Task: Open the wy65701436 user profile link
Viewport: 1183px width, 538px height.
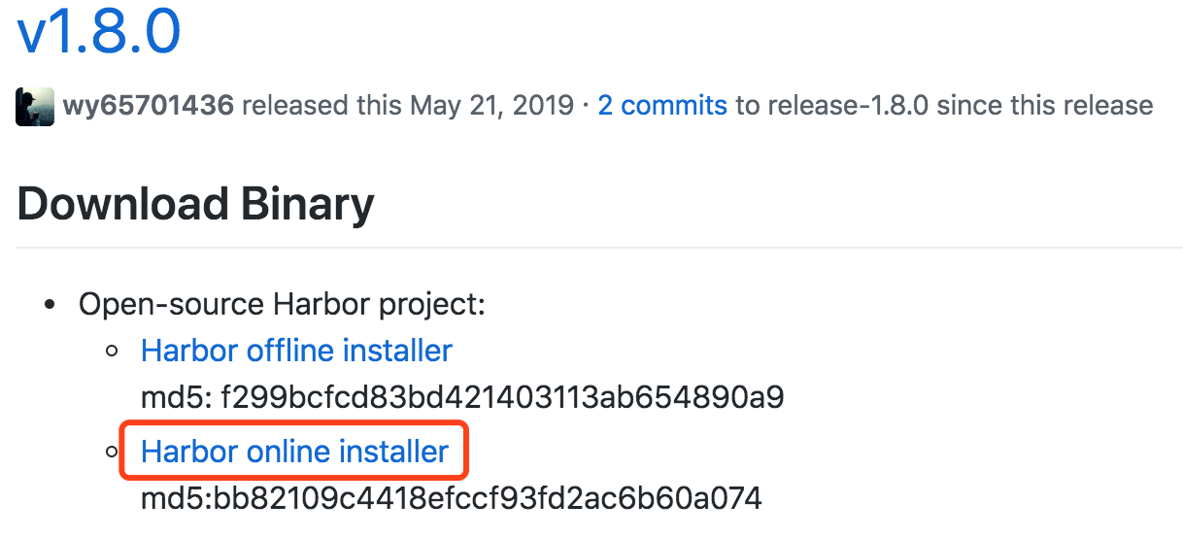Action: (148, 105)
